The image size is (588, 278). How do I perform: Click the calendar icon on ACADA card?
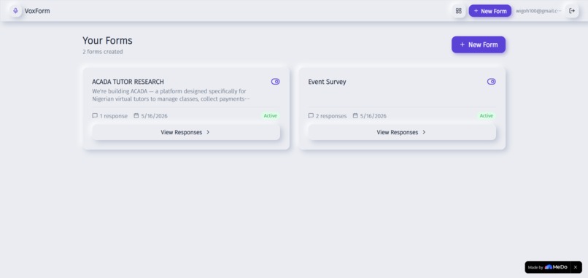(136, 115)
